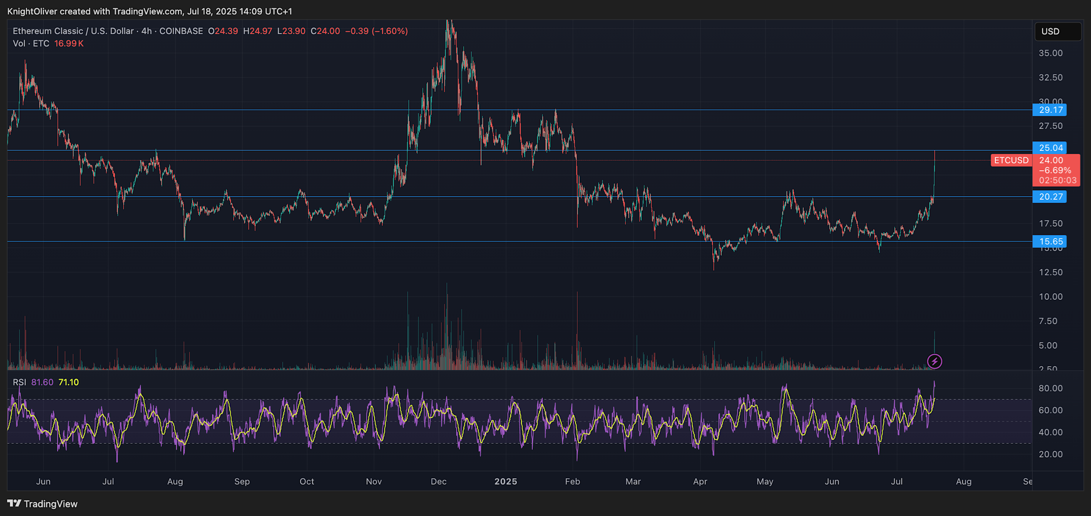The width and height of the screenshot is (1091, 516).
Task: Click the 25.04 horizontal line price label
Action: point(1050,148)
